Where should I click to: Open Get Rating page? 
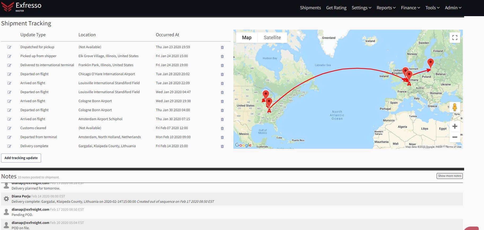pos(336,8)
